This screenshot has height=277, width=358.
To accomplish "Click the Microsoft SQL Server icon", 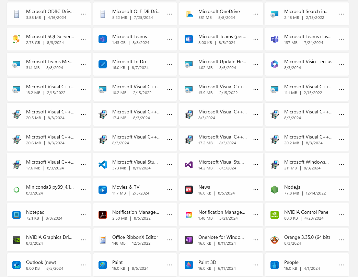I will coord(16,39).
